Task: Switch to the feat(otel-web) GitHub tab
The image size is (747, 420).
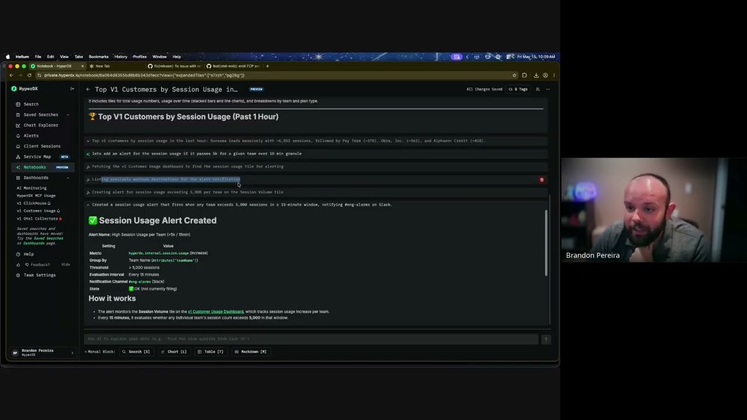Action: tap(233, 66)
